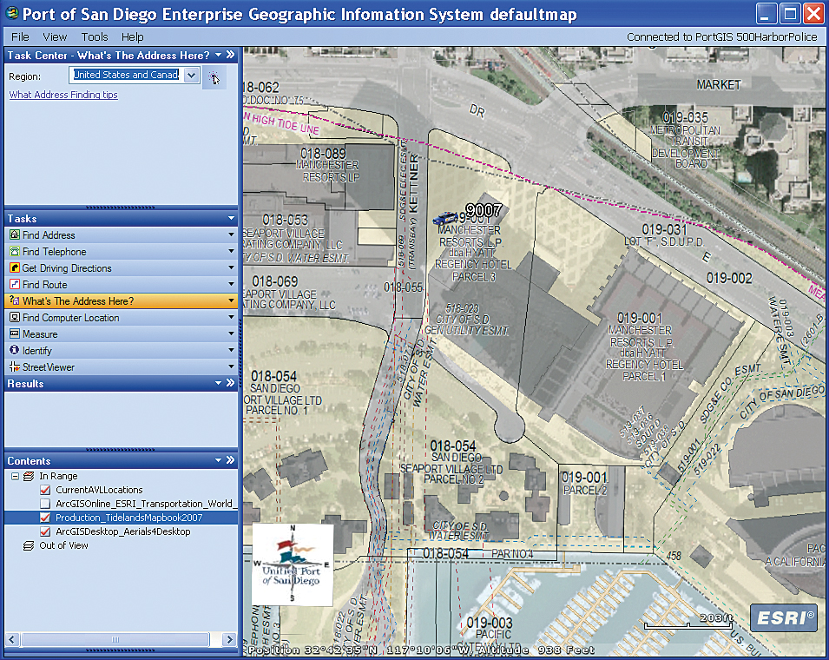Select the Identify task

point(121,350)
